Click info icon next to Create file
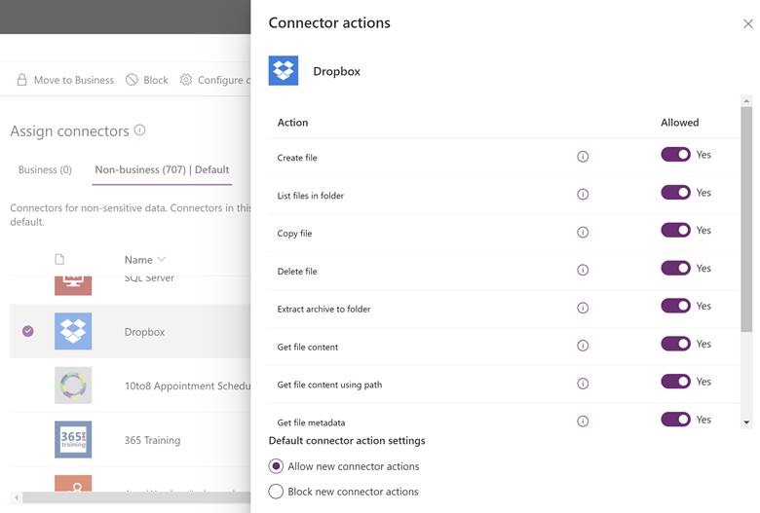Viewport: 760px width, 513px height. [583, 156]
